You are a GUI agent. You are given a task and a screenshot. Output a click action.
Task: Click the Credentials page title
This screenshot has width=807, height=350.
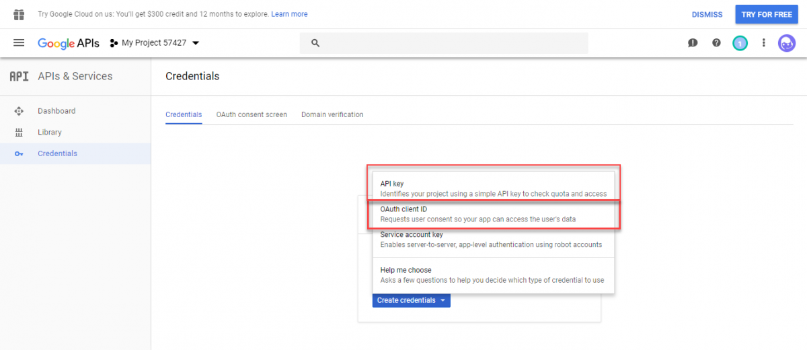tap(192, 76)
